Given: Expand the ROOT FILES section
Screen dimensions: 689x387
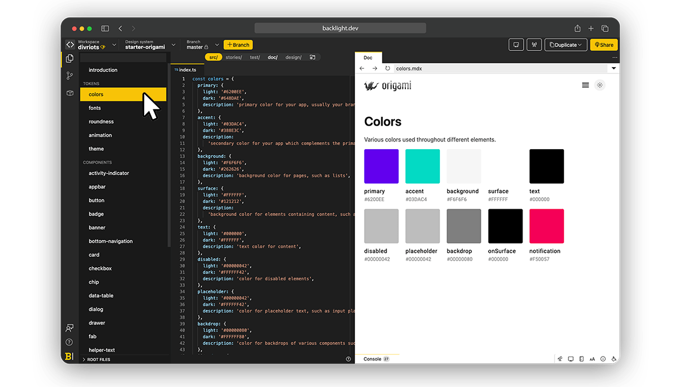Looking at the screenshot, I should [x=95, y=359].
